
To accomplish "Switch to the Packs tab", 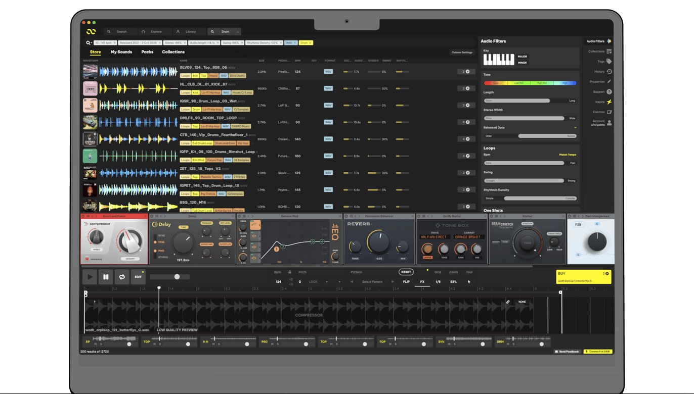I will 147,52.
